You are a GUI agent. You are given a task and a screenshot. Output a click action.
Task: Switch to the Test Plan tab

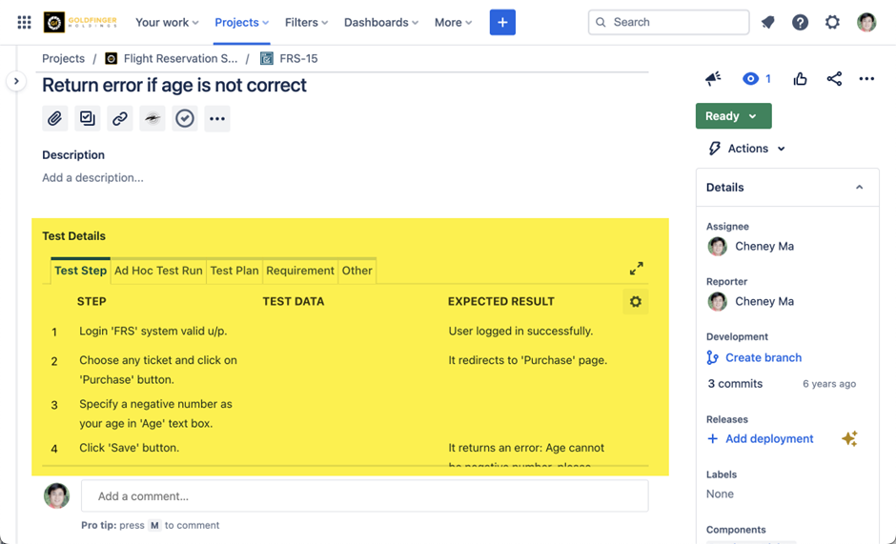[x=234, y=271]
